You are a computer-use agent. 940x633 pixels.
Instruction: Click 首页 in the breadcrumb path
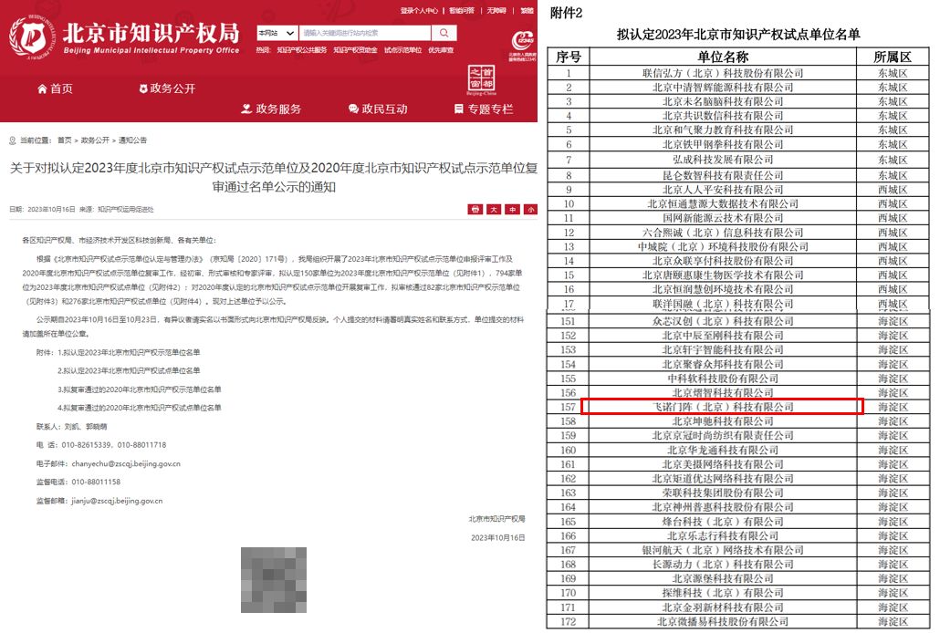click(64, 140)
